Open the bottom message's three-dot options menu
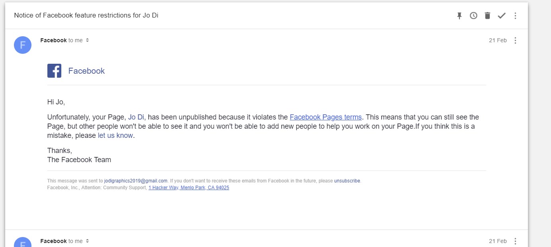Screen dimensions: 551x247 (x=515, y=241)
